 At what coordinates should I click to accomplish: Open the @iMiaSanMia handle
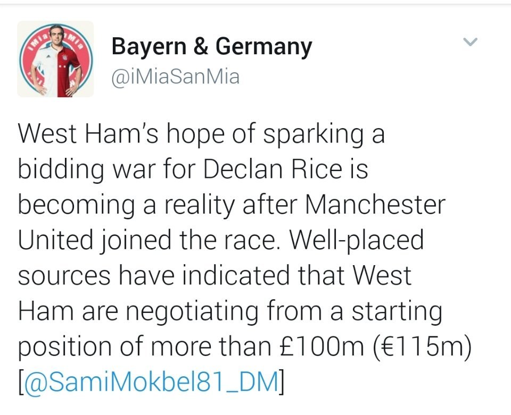[x=175, y=77]
